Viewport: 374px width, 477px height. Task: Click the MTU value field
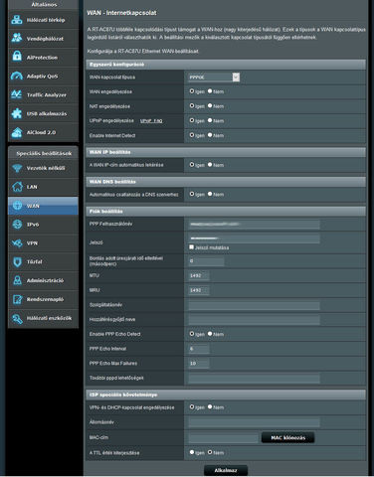pyautogui.click(x=199, y=275)
